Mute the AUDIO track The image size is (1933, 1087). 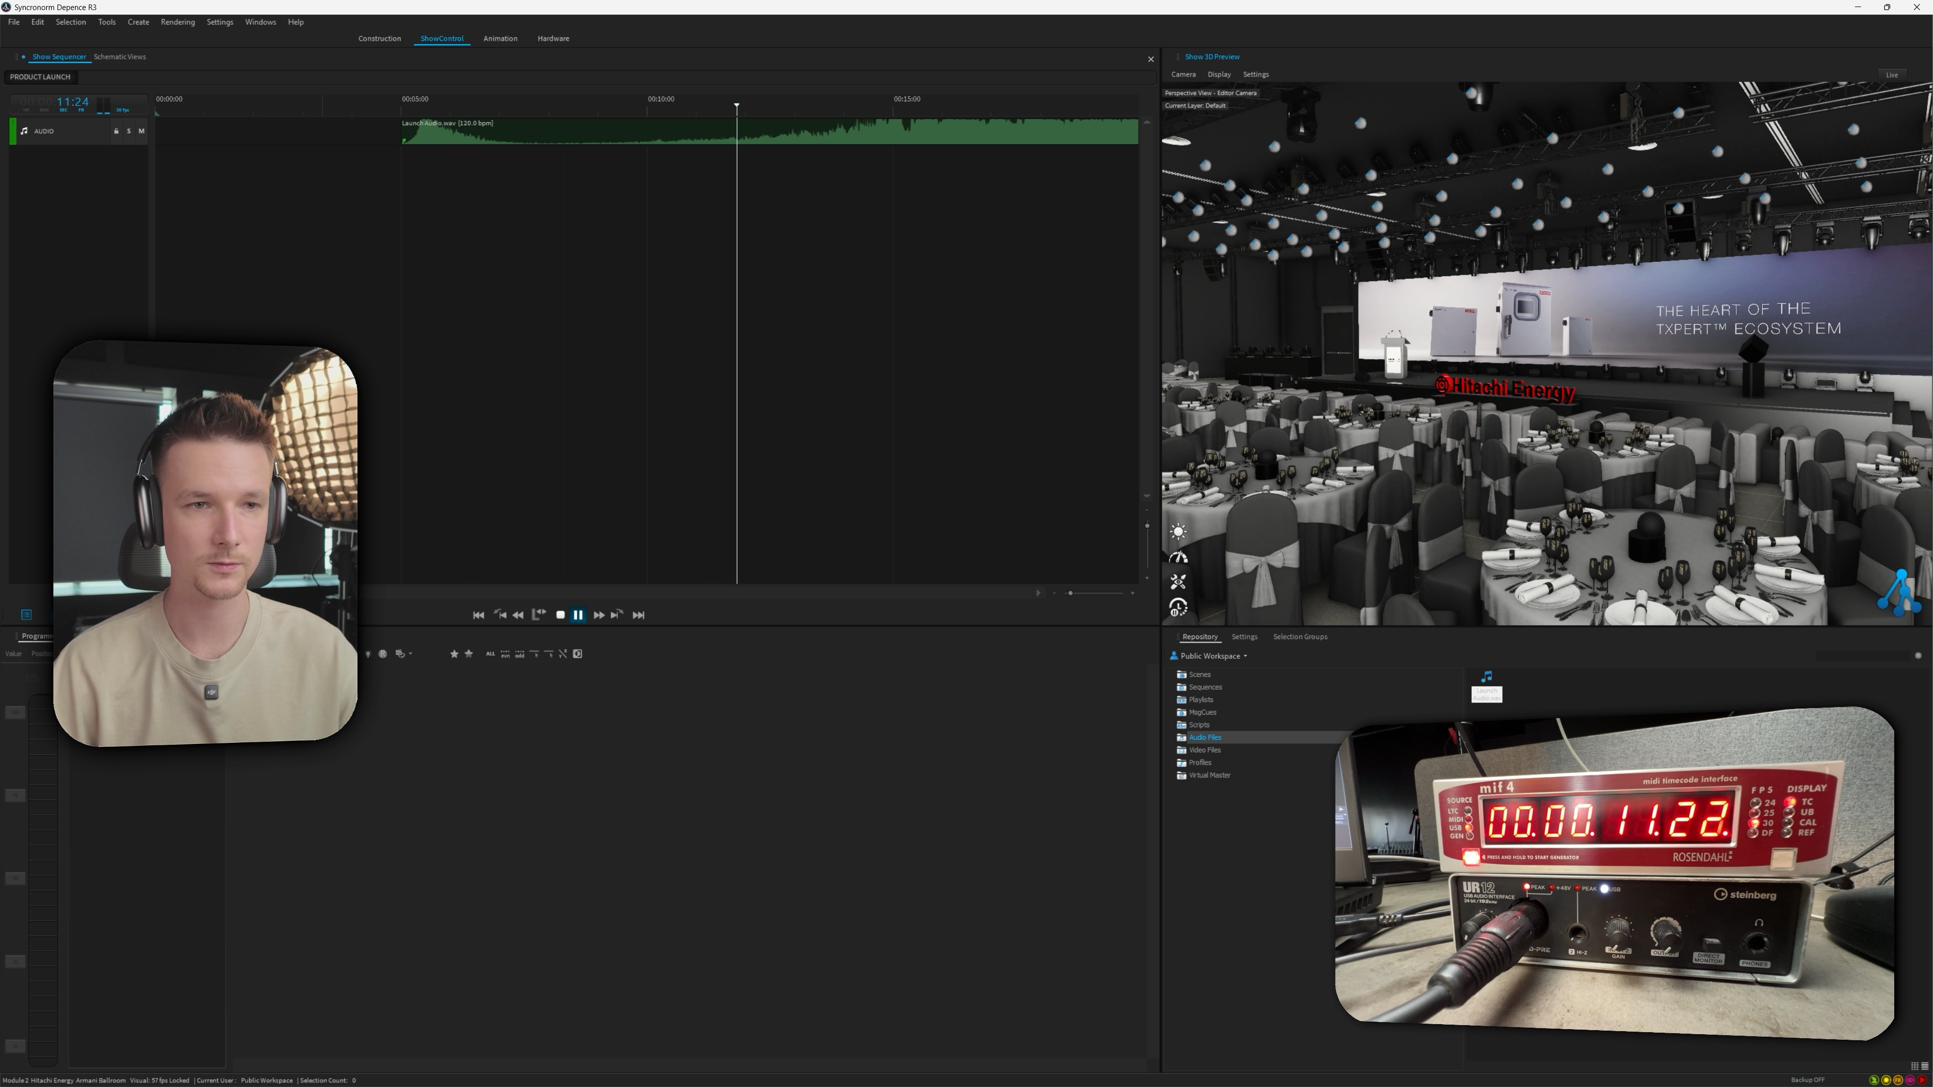coord(141,131)
